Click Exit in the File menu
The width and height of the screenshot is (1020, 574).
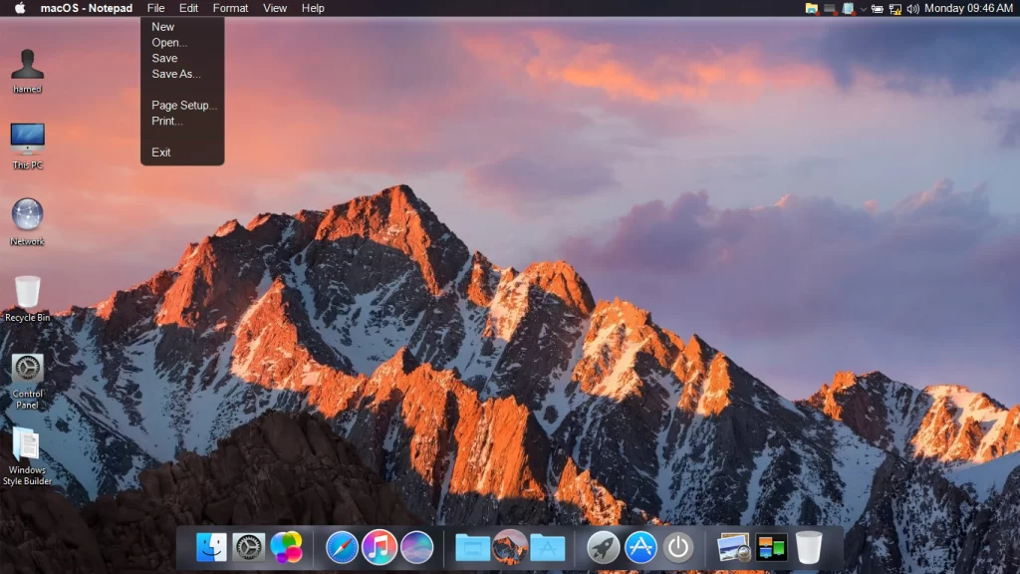(161, 152)
